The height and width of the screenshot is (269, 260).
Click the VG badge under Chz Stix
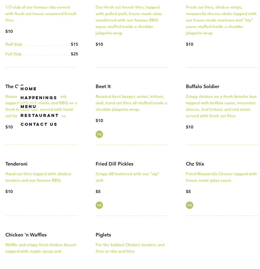point(189,205)
